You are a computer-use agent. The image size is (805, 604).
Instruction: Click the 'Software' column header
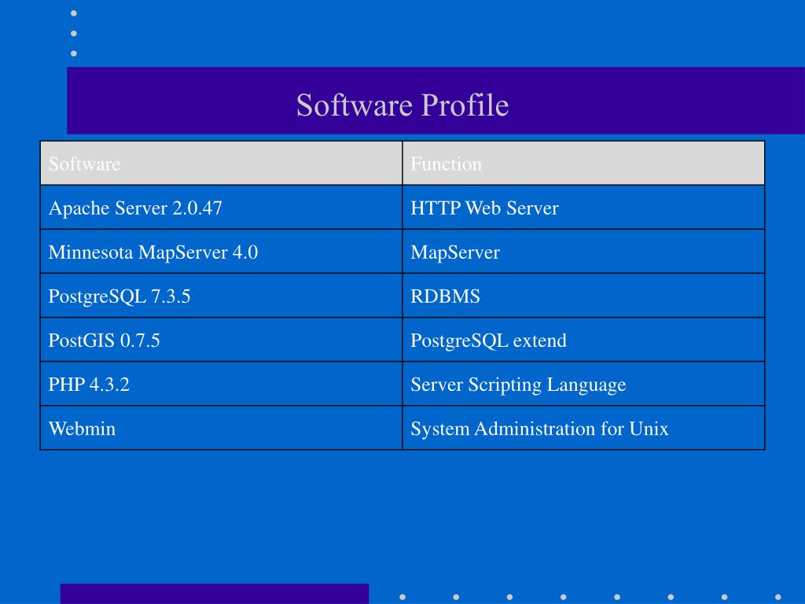[221, 164]
